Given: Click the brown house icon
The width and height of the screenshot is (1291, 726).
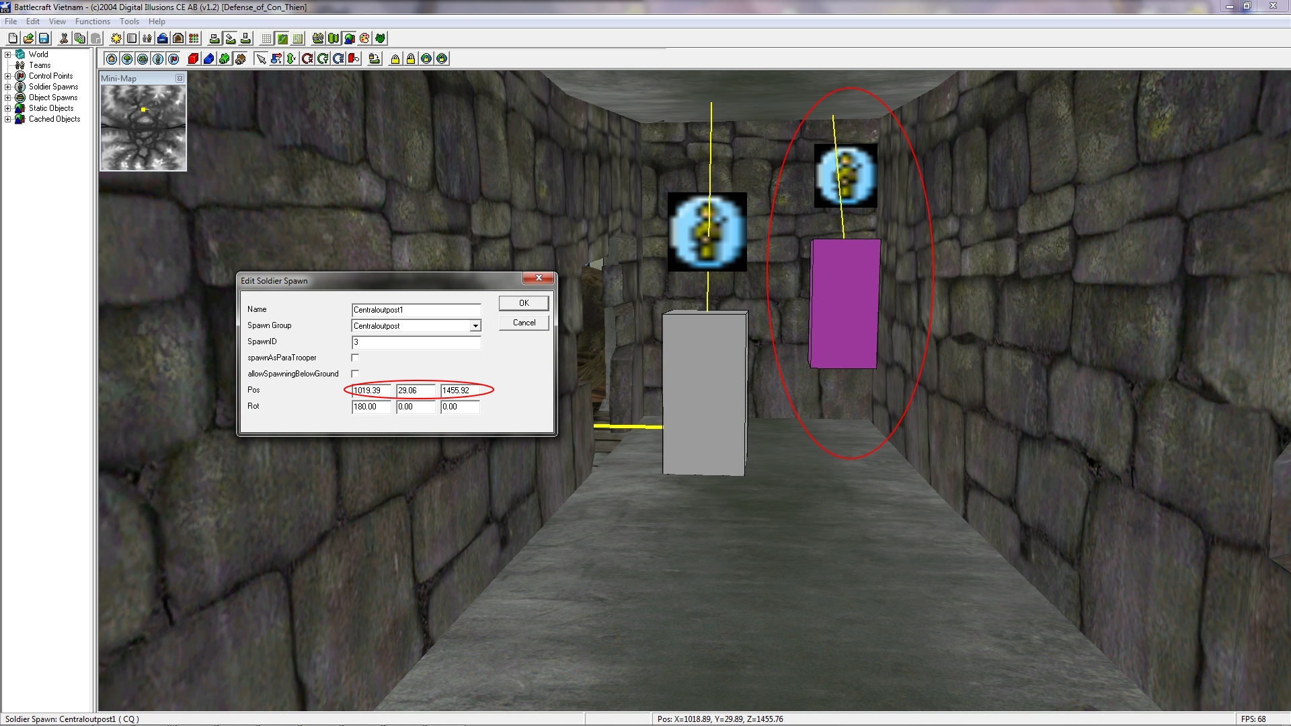Looking at the screenshot, I should 240,59.
